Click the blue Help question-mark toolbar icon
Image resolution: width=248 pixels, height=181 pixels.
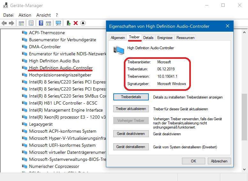(x=41, y=23)
